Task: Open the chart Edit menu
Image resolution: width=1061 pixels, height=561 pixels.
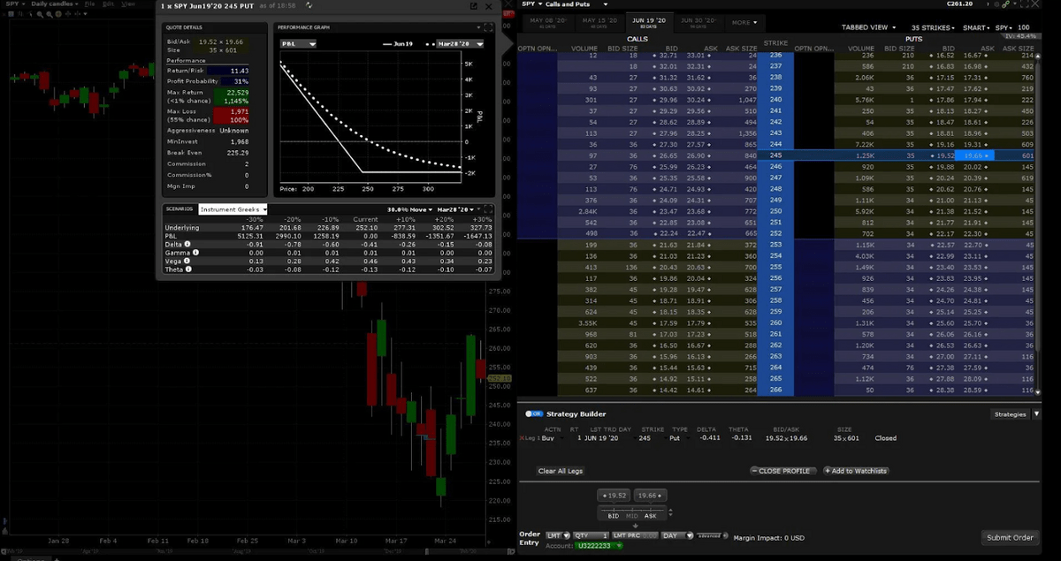Action: 109,4
